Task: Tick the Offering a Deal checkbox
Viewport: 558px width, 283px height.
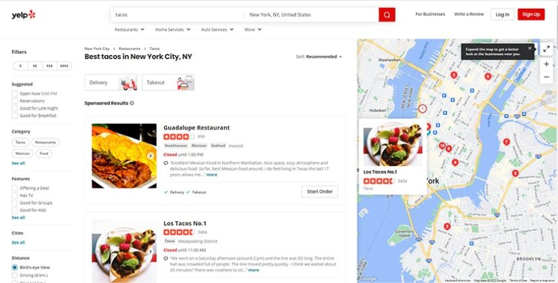Action: 15,188
